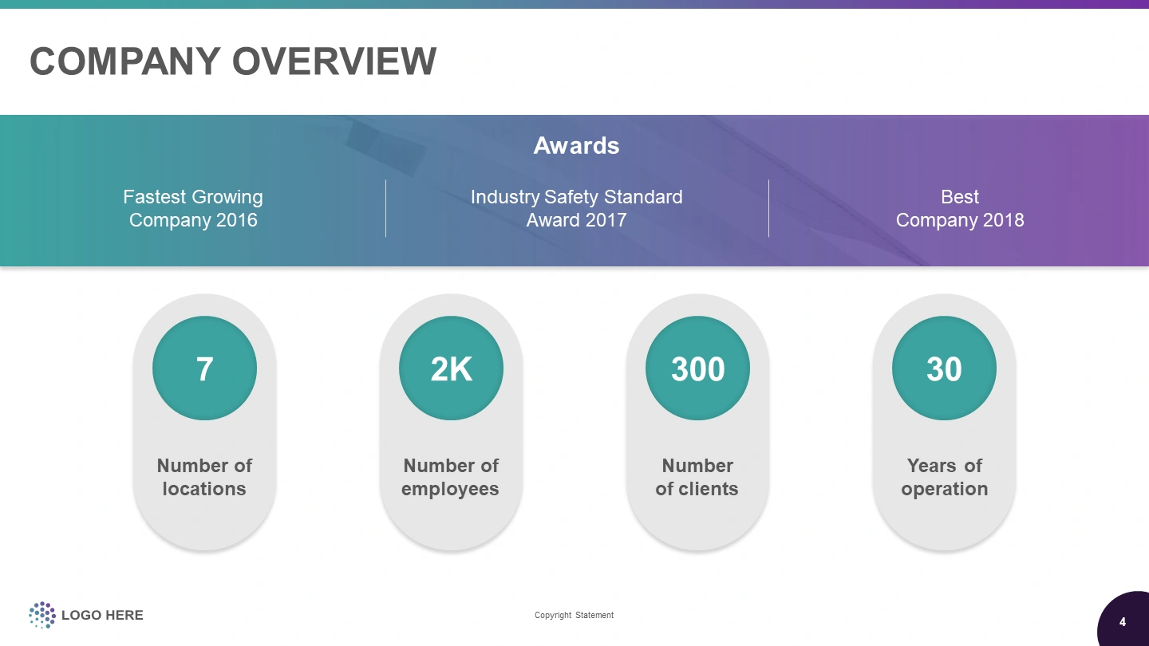Click the LOGO HERE text
The width and height of the screenshot is (1149, 646).
click(x=102, y=615)
